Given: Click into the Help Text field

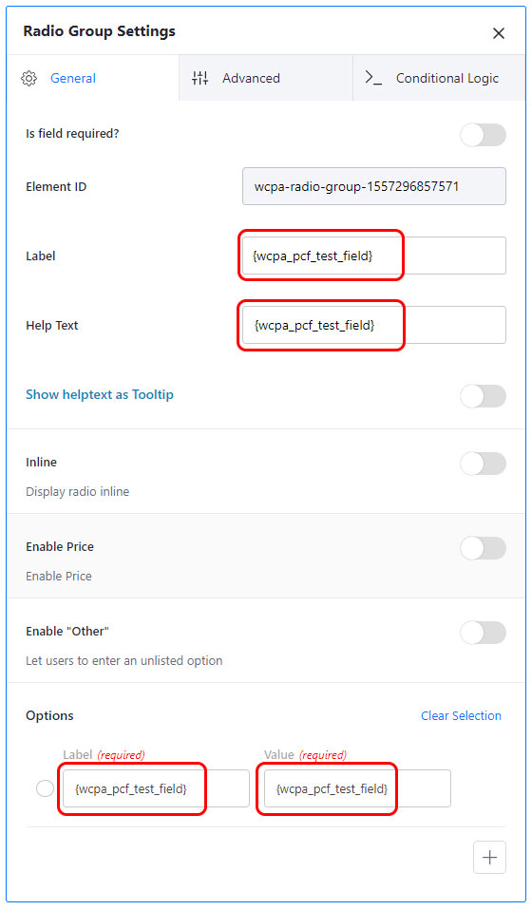Looking at the screenshot, I should 373,325.
